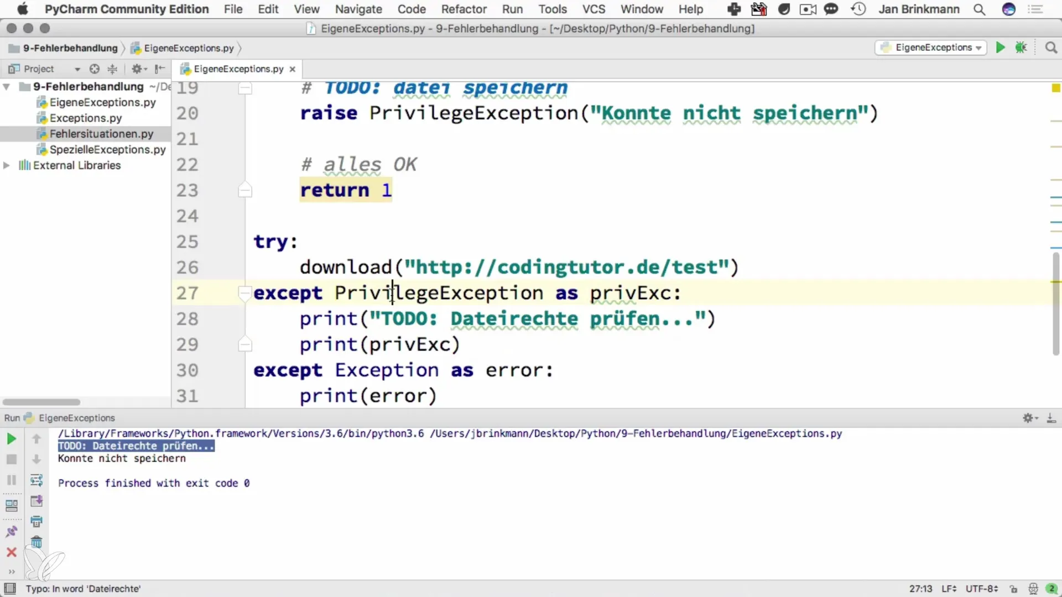Print the console output
The width and height of the screenshot is (1062, 597).
pos(37,521)
